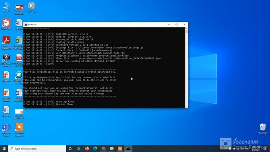This screenshot has height=152, width=270.
Task: Click the node-red window title text
Action: tap(32, 24)
